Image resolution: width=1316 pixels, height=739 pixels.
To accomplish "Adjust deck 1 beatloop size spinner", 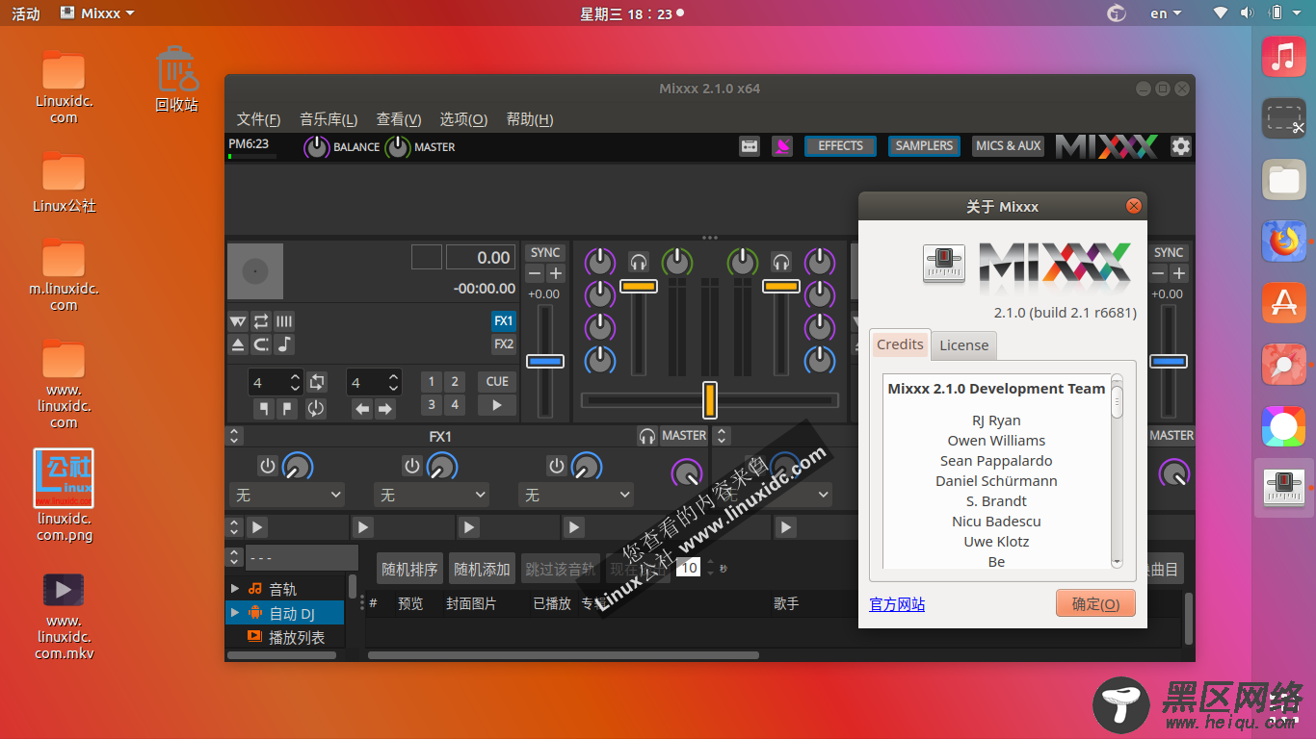I will (276, 382).
